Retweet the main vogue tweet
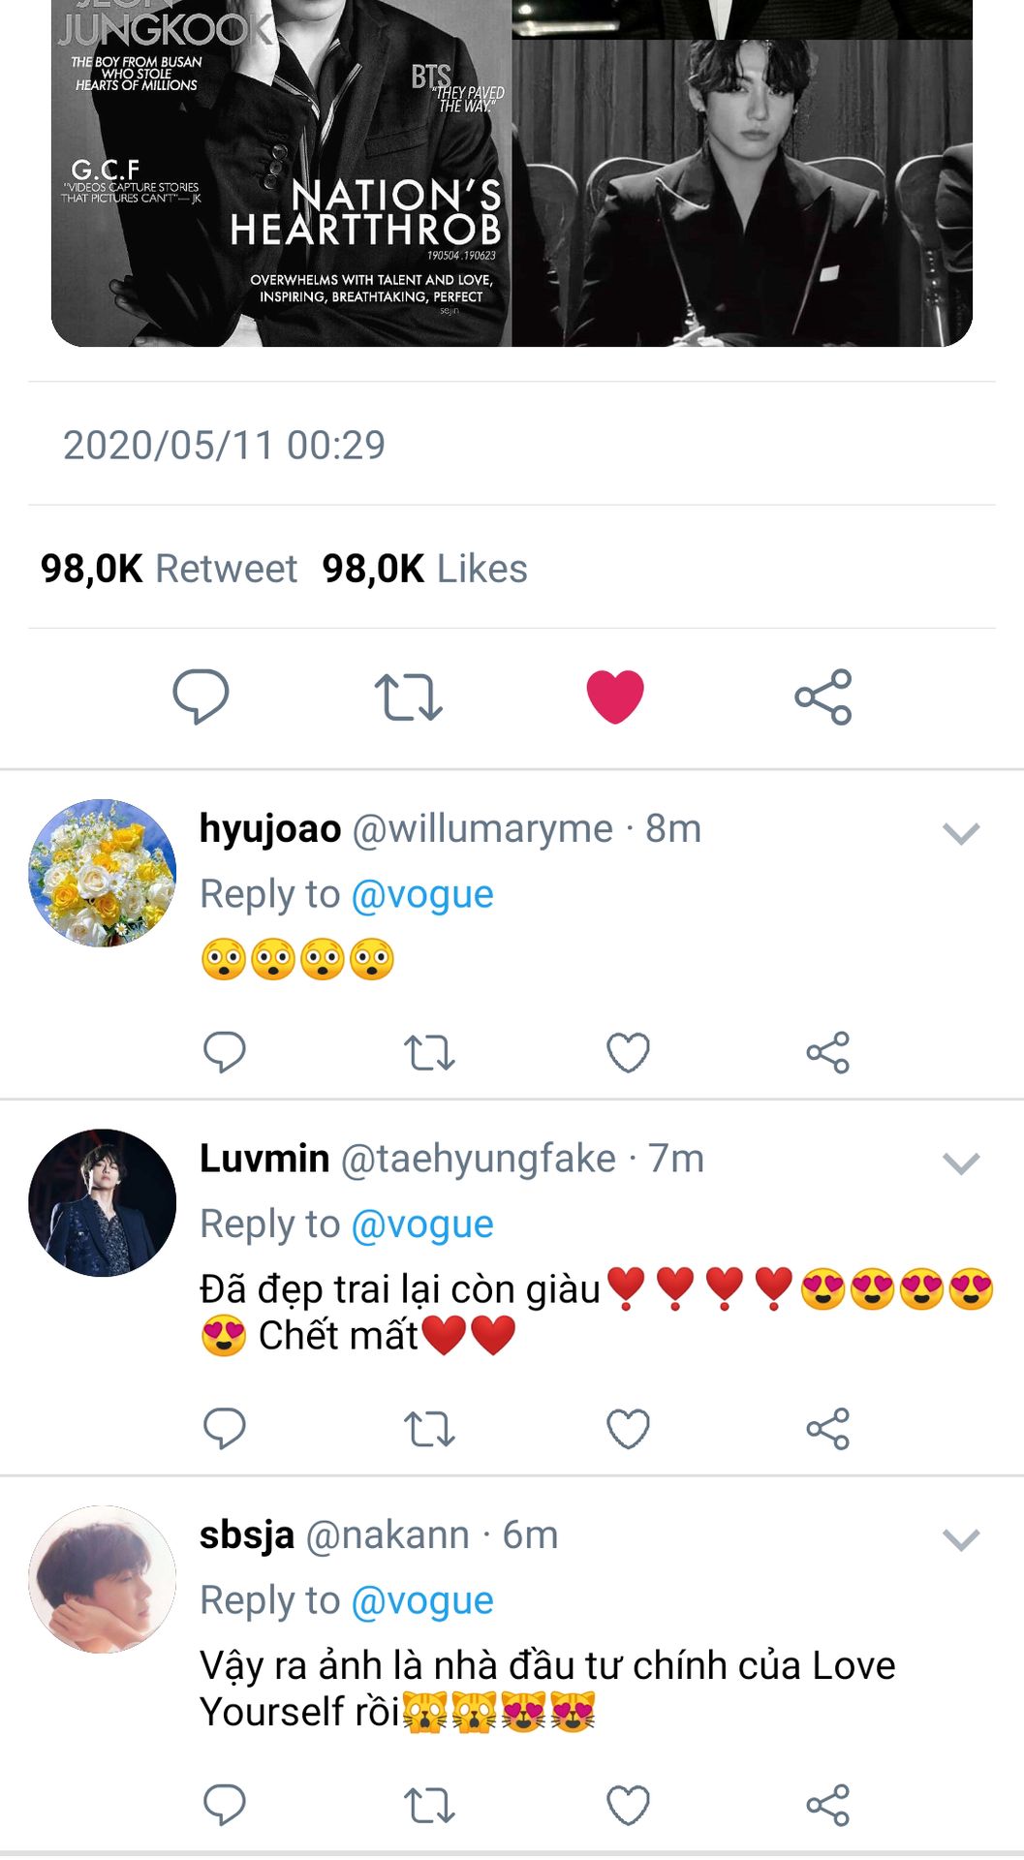1024x1860 pixels. pos(409,697)
